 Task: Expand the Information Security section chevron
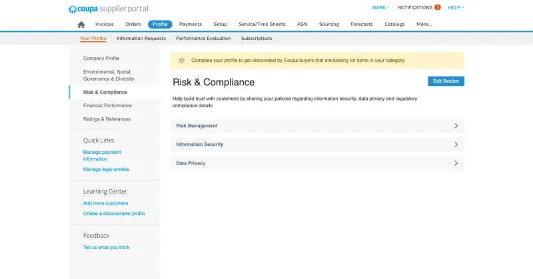(456, 144)
